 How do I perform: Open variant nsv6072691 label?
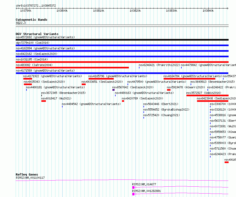pyautogui.click(x=223, y=126)
